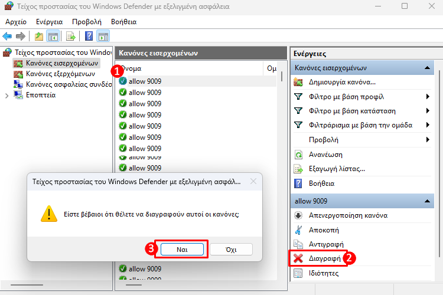443x295 pixels.
Task: Select Κανόνες εξερχόμενων in the tree
Action: pos(60,74)
